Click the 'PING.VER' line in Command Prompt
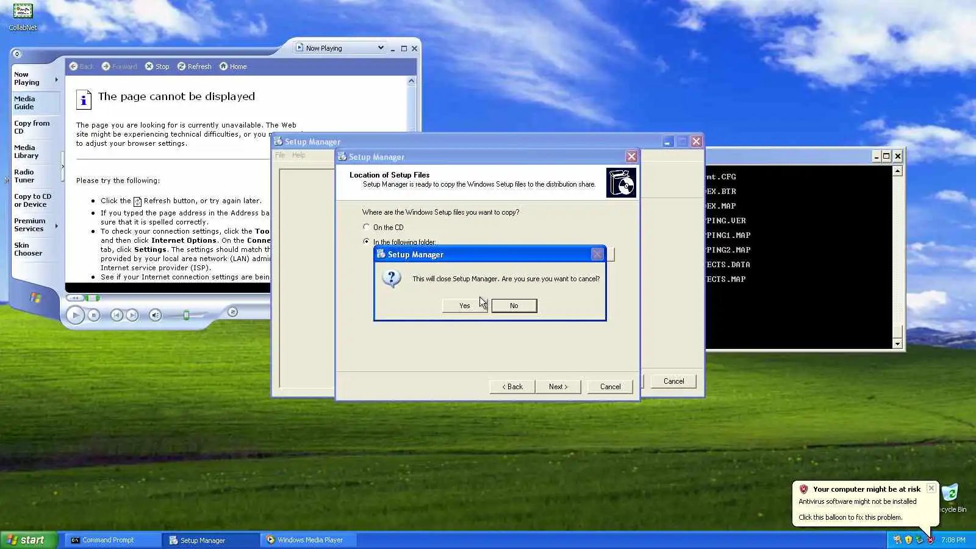976x549 pixels. point(726,220)
